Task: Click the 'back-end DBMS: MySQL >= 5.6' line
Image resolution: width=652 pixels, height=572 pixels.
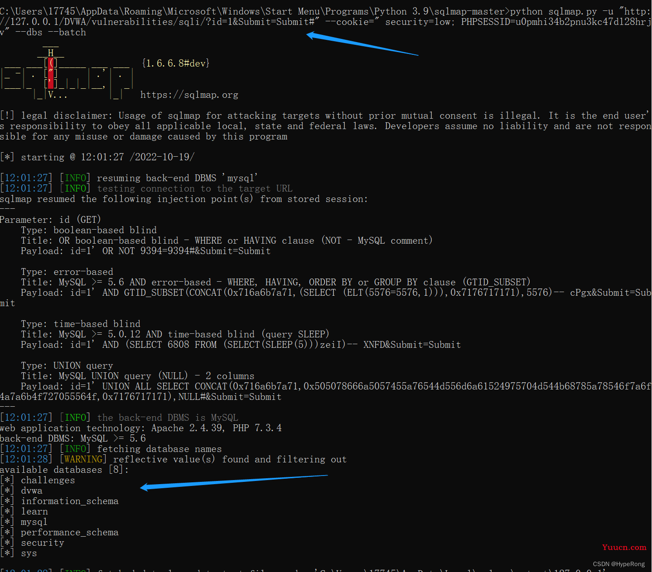Action: pyautogui.click(x=73, y=438)
